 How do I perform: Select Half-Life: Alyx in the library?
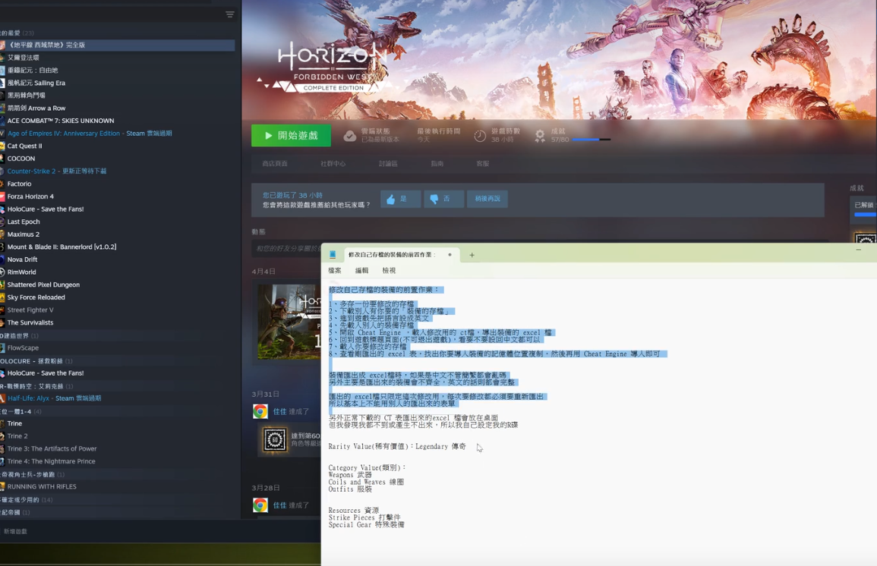point(54,398)
